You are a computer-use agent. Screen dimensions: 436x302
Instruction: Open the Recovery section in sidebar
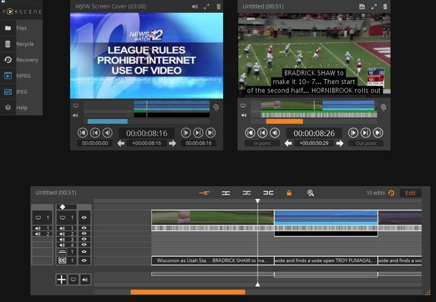21,60
